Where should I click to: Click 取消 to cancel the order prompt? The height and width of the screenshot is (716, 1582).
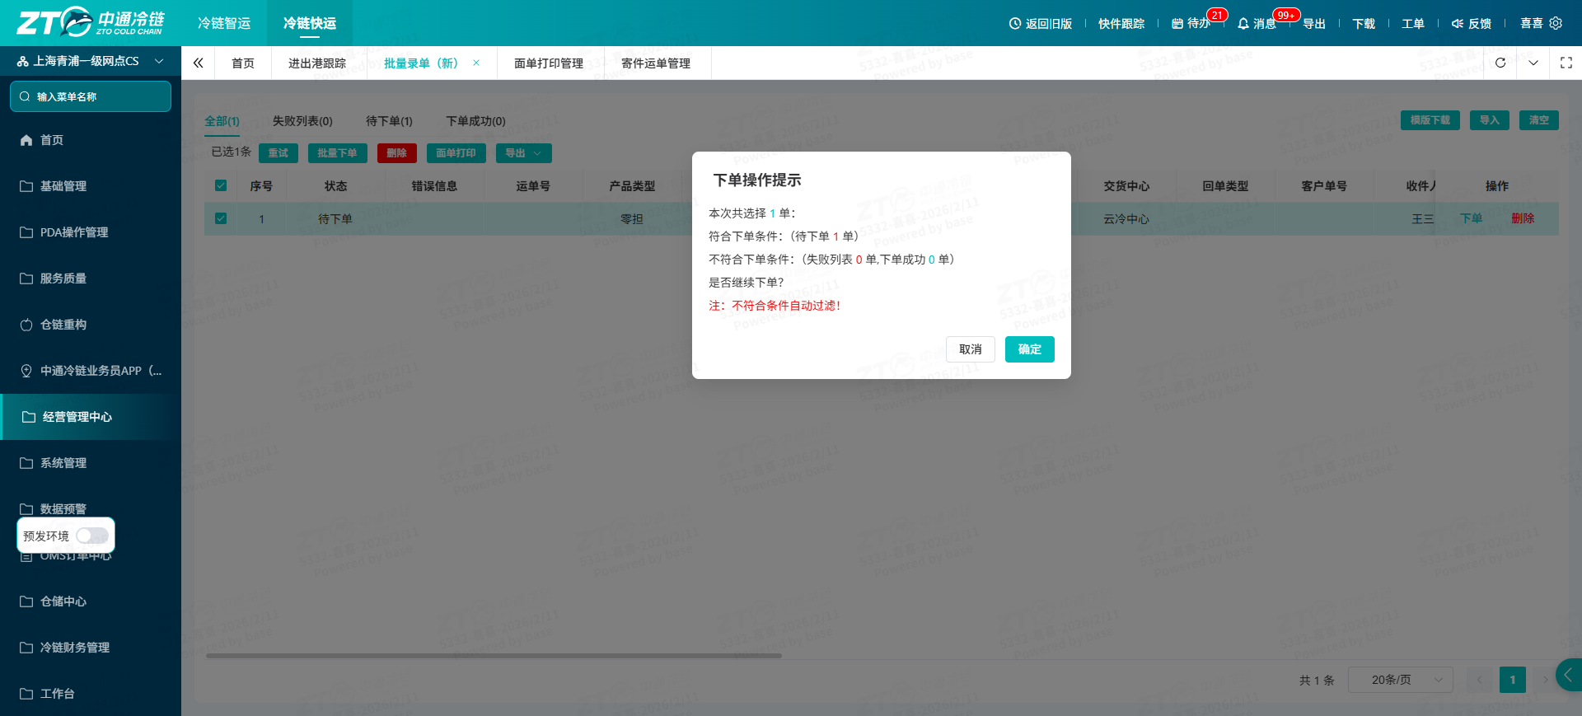point(971,349)
